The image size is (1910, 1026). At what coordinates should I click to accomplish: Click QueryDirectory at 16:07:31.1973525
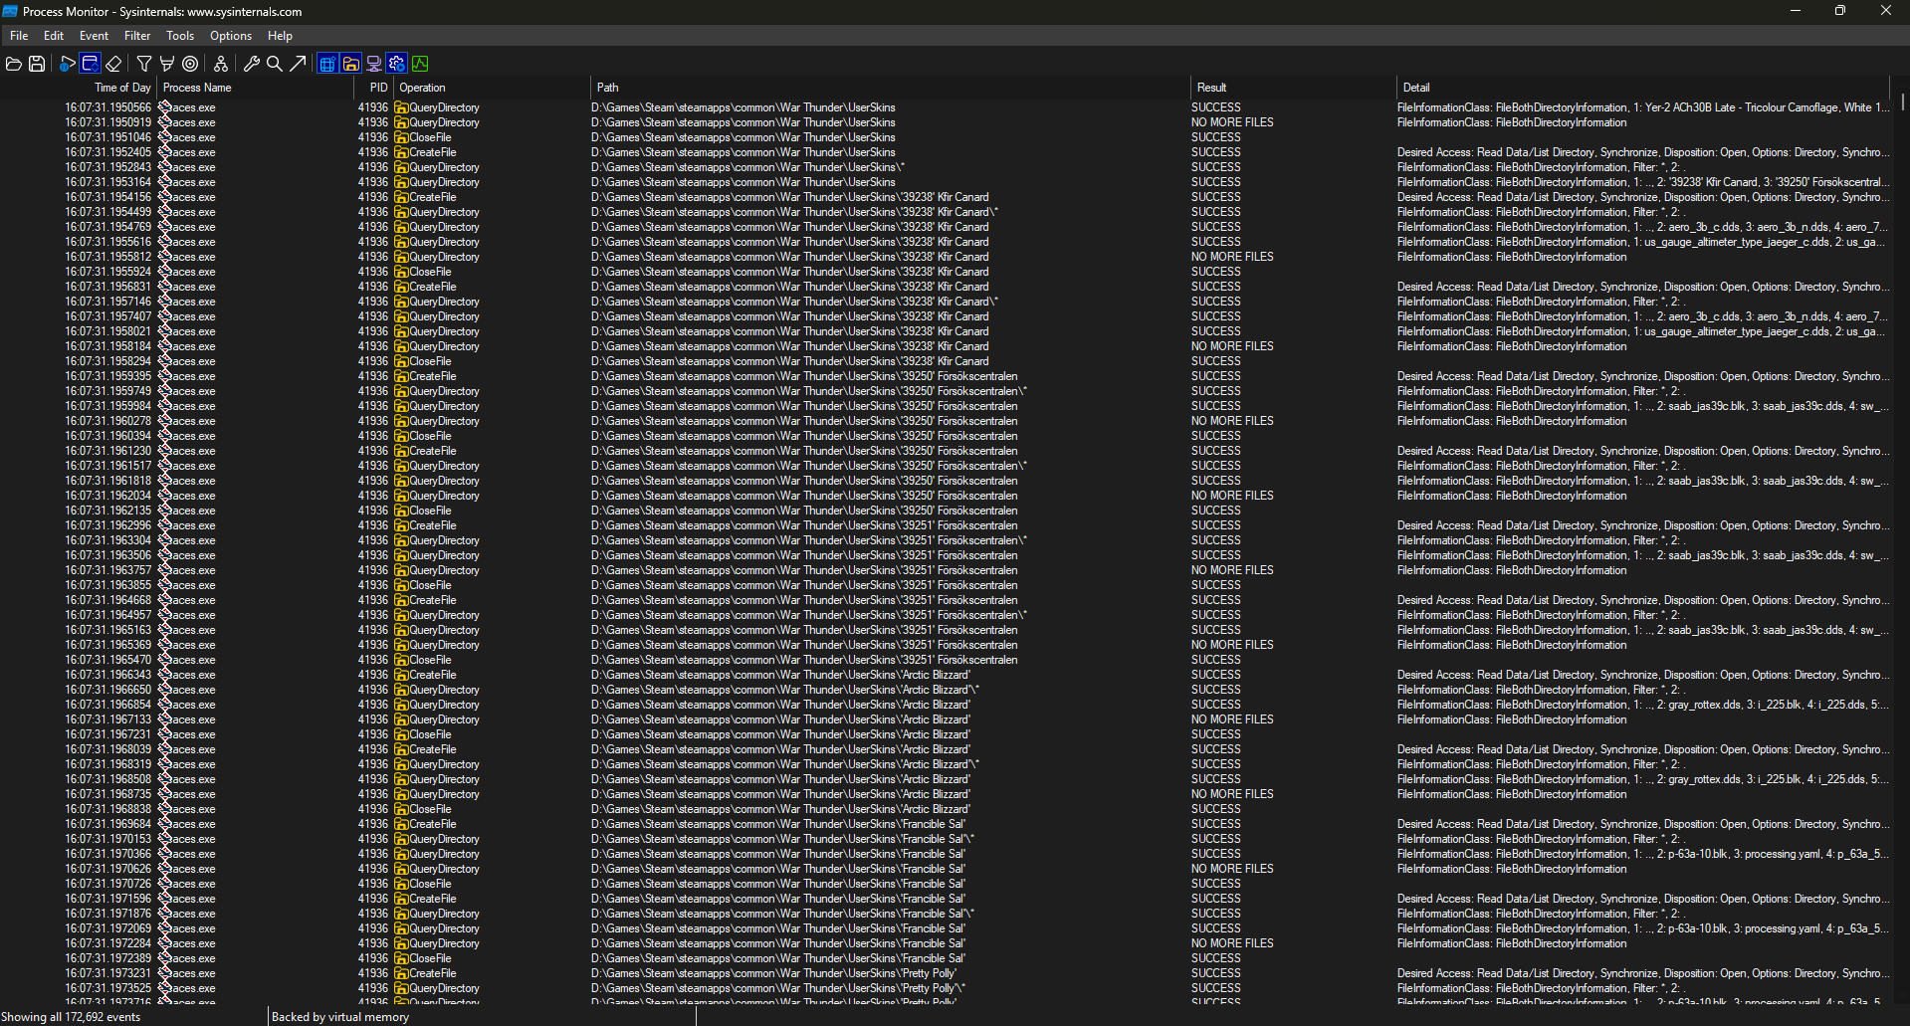pos(444,988)
